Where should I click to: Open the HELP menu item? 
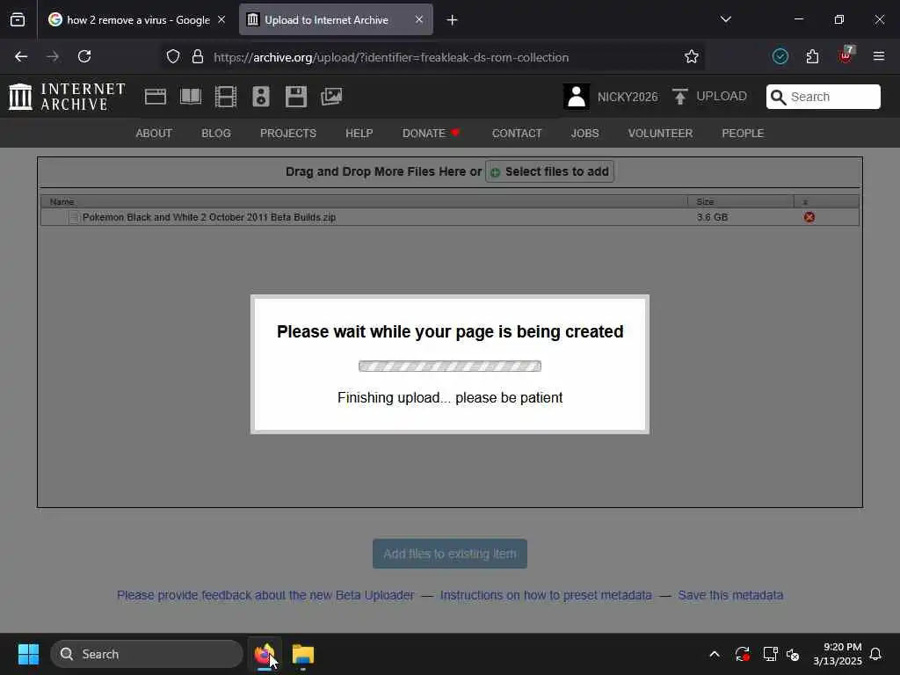click(x=359, y=134)
